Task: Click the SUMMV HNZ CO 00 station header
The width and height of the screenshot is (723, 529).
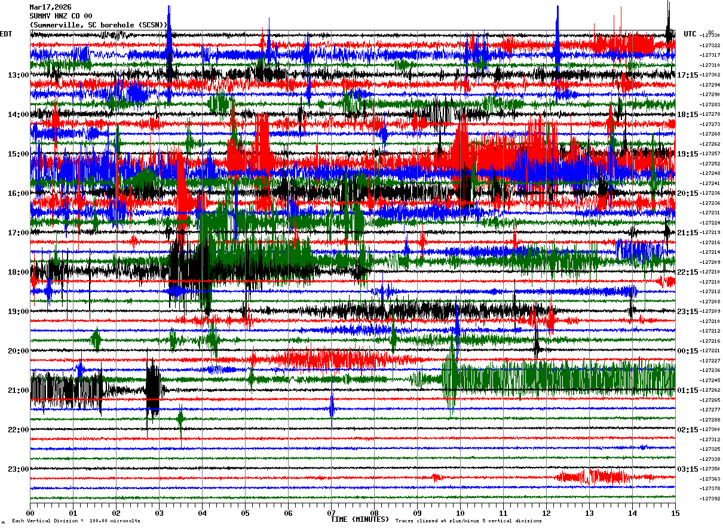Action: 61,16
